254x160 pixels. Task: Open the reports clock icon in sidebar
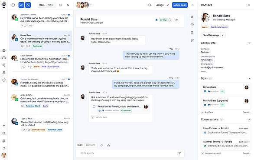pyautogui.click(x=4, y=80)
